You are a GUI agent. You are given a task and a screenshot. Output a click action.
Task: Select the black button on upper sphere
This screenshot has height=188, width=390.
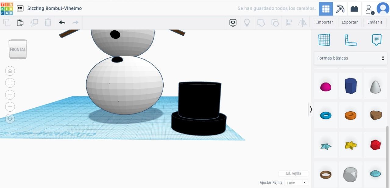[x=115, y=35]
